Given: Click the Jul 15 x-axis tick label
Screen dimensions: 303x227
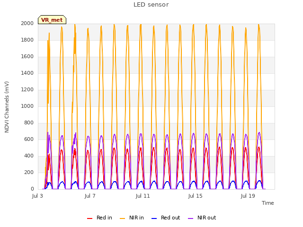Looking at the screenshot, I should click(x=196, y=196).
